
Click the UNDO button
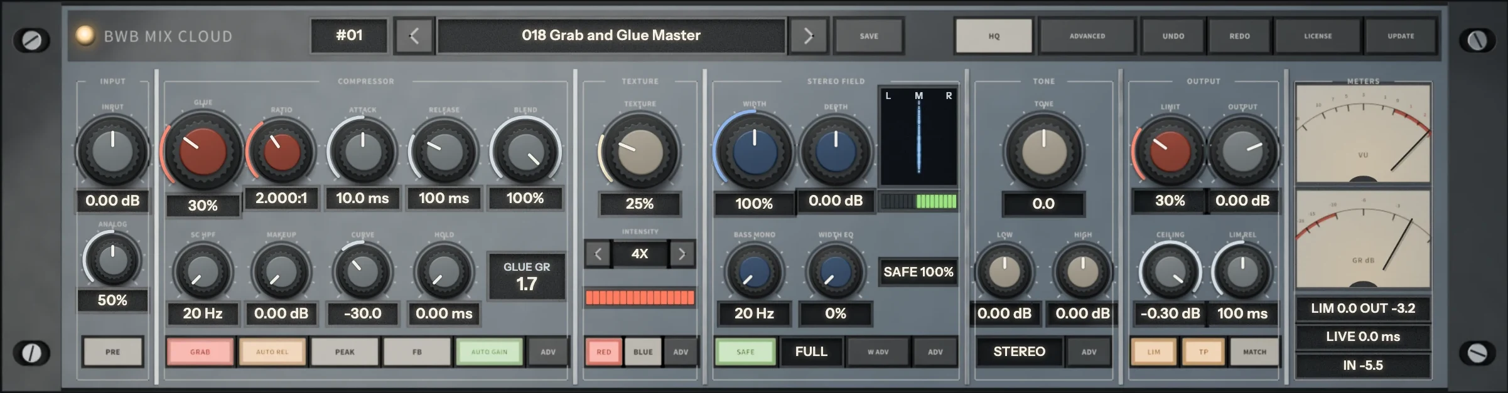click(1173, 36)
